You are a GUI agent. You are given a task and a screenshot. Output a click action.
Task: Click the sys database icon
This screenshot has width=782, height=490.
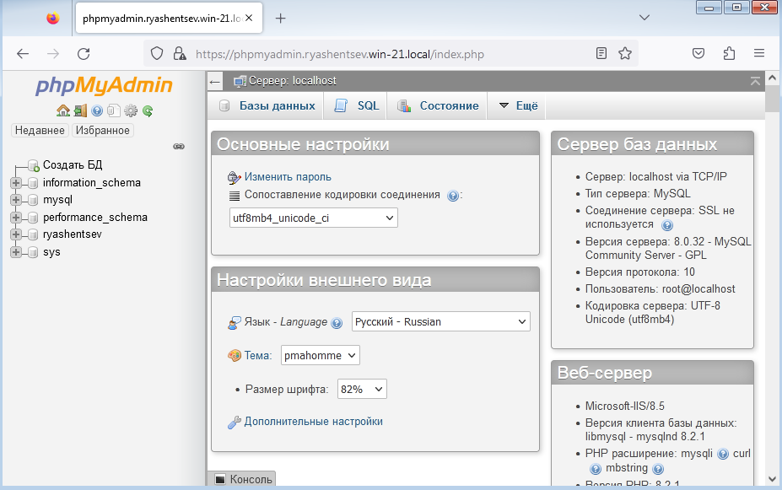(33, 251)
